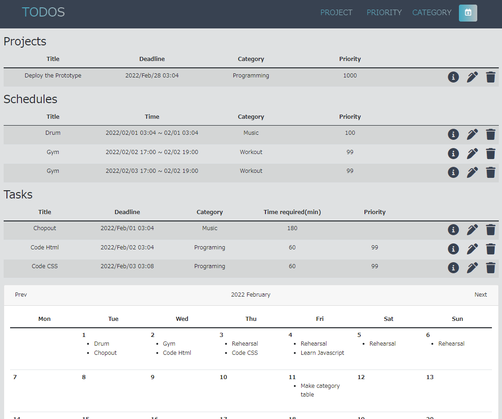The width and height of the screenshot is (502, 419).
Task: Open info for Deploy the Prototype project
Action: [453, 77]
